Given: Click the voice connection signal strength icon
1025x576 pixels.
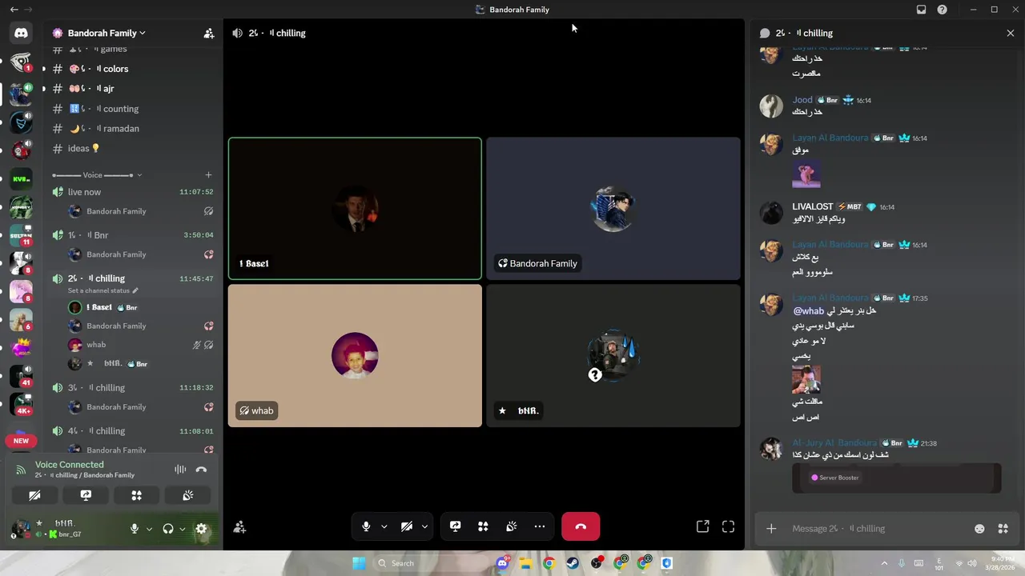Looking at the screenshot, I should click(21, 470).
